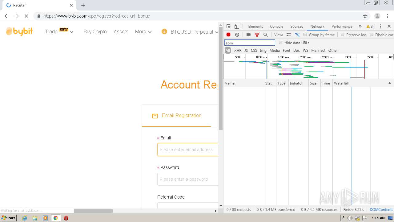394x222 pixels.
Task: Filter requests by All
Action: 228,51
